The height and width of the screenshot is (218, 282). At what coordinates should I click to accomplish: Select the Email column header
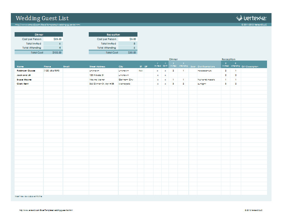[67, 67]
